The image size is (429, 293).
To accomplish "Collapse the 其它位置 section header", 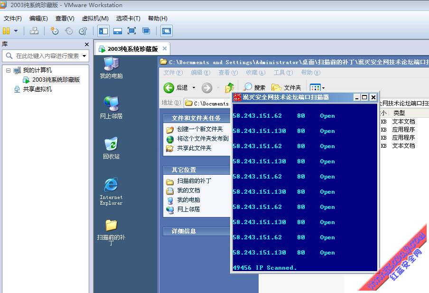I will 196,170.
